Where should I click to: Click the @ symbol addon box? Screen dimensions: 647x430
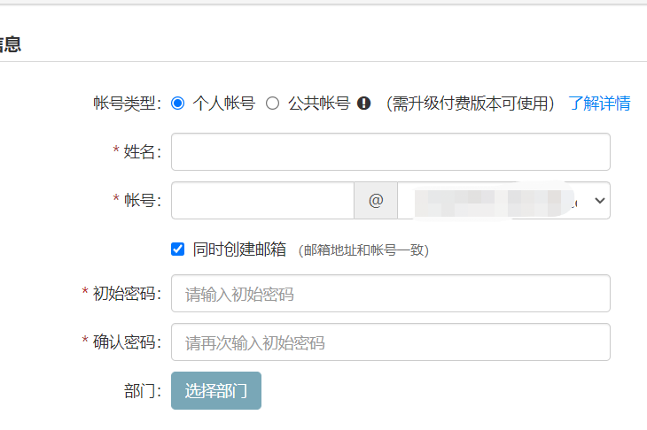click(376, 200)
